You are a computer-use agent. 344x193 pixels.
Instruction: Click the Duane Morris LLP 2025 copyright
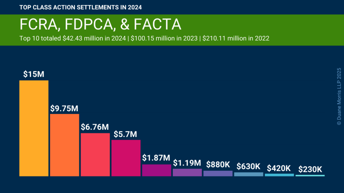[x=339, y=96]
